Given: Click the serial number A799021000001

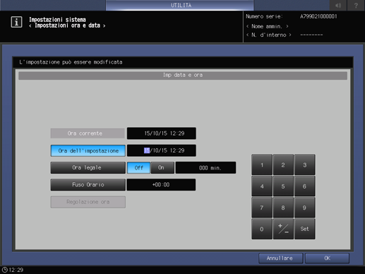Looking at the screenshot, I should [318, 16].
